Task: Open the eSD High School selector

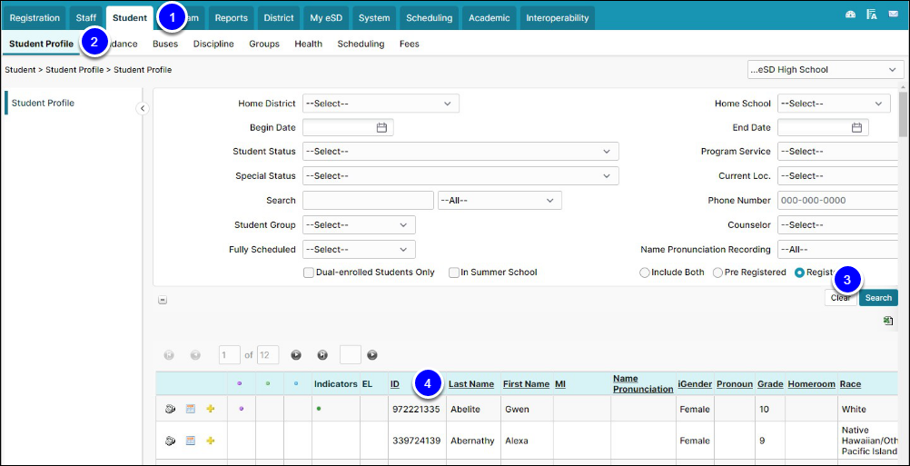Action: (x=826, y=70)
